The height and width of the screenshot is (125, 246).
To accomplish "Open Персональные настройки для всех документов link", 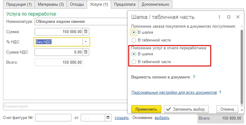I will point(174,92).
